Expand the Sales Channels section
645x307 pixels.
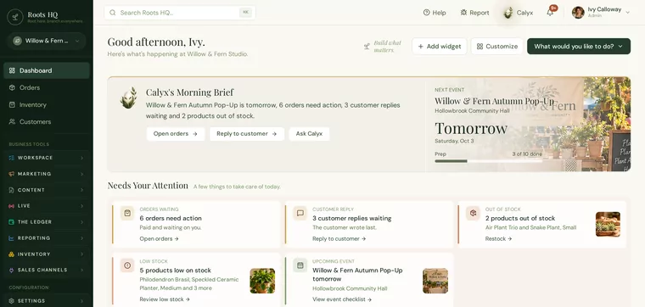click(81, 270)
